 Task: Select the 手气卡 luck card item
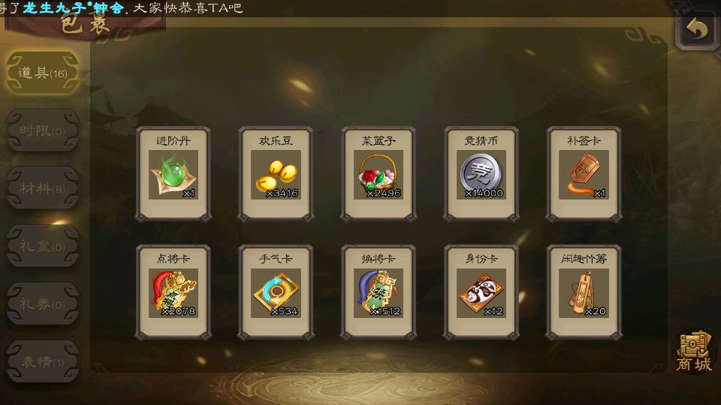276,292
